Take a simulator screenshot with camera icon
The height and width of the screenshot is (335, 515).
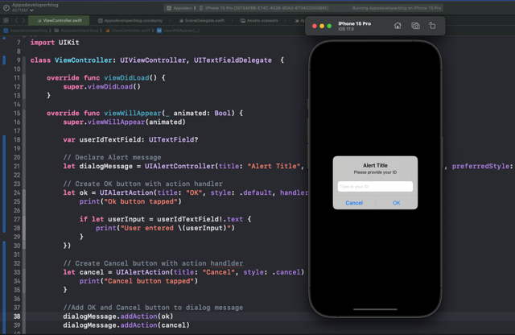click(x=415, y=26)
